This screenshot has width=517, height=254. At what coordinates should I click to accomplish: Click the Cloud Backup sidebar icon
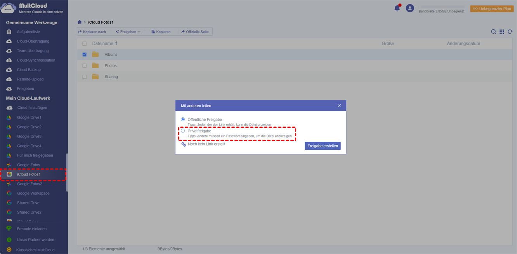point(9,70)
